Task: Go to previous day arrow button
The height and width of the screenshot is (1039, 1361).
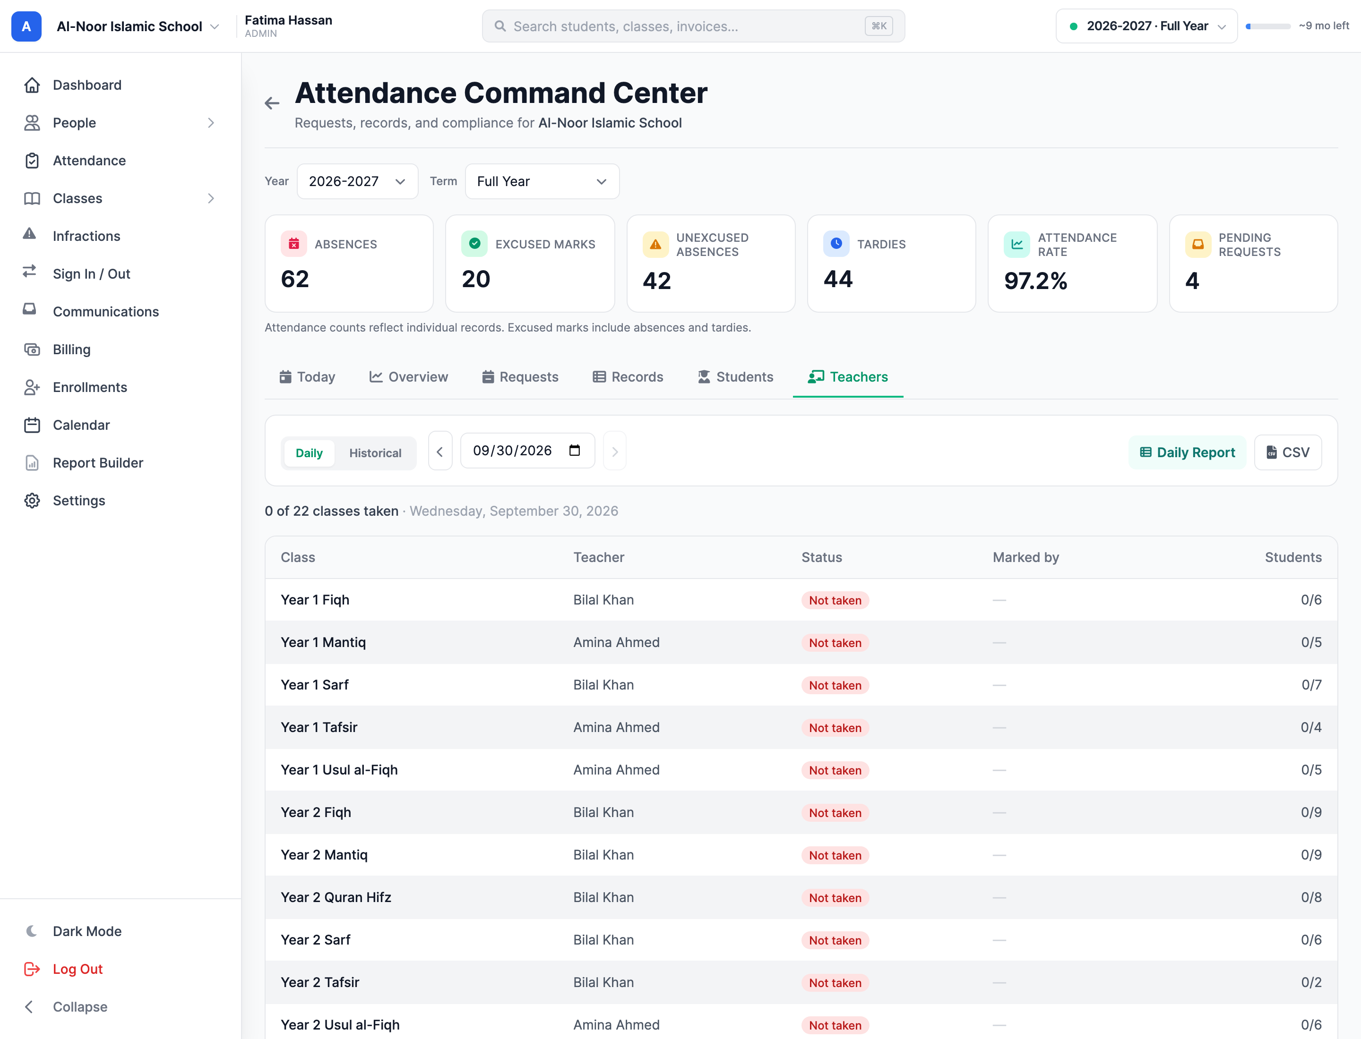Action: 440,451
